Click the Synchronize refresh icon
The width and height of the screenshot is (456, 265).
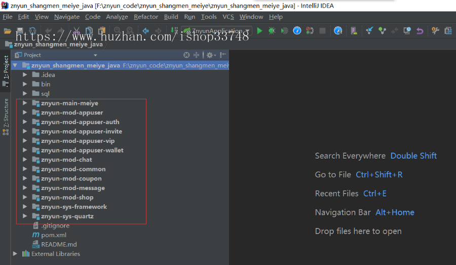point(32,31)
